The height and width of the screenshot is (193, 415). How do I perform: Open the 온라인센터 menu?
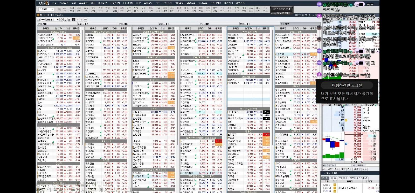pyautogui.click(x=216, y=3)
